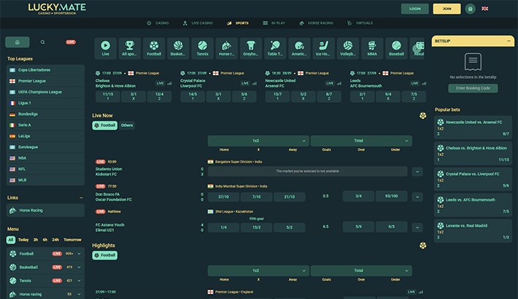This screenshot has height=299, width=518.
Task: Open the 1x2 market dropdown in Live Now
Action: pyautogui.click(x=258, y=141)
